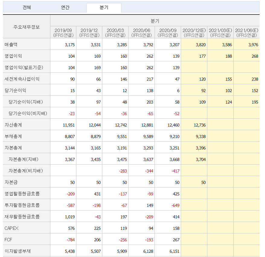
Task: Switch to the 전체 tab
Action: (x=27, y=8)
